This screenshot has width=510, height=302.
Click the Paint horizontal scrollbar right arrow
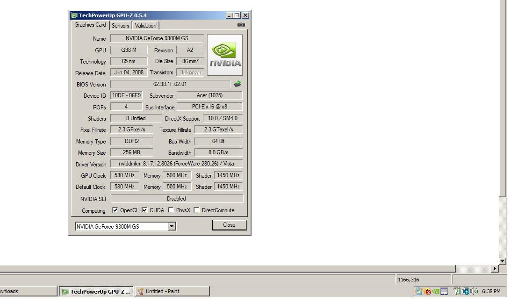[x=495, y=268]
